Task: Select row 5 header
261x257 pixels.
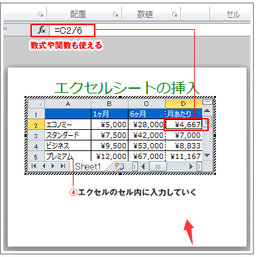Action: point(36,156)
